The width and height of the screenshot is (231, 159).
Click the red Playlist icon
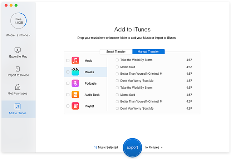coord(75,106)
